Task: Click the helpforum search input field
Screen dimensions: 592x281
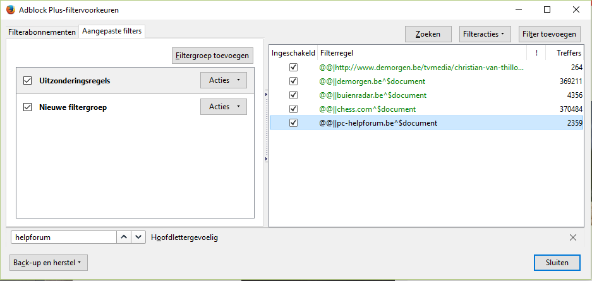Action: click(x=64, y=237)
